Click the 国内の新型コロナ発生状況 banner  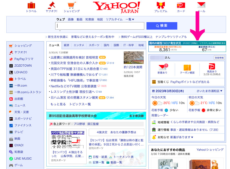click(187, 46)
